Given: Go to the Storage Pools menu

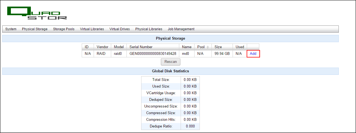Looking at the screenshot, I should click(x=64, y=29).
